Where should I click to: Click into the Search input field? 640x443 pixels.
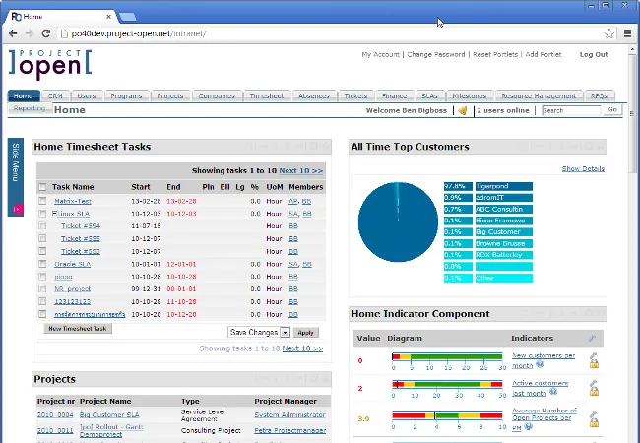pyautogui.click(x=570, y=111)
